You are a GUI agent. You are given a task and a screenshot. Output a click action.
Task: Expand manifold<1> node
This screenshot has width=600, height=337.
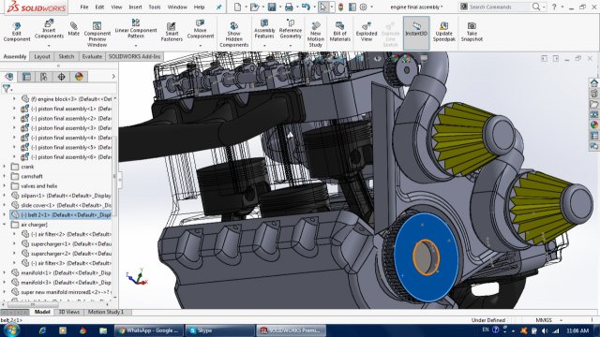point(5,272)
